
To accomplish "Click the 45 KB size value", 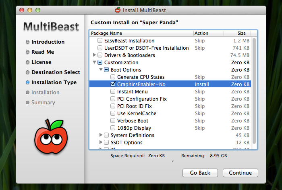I will [x=243, y=135].
